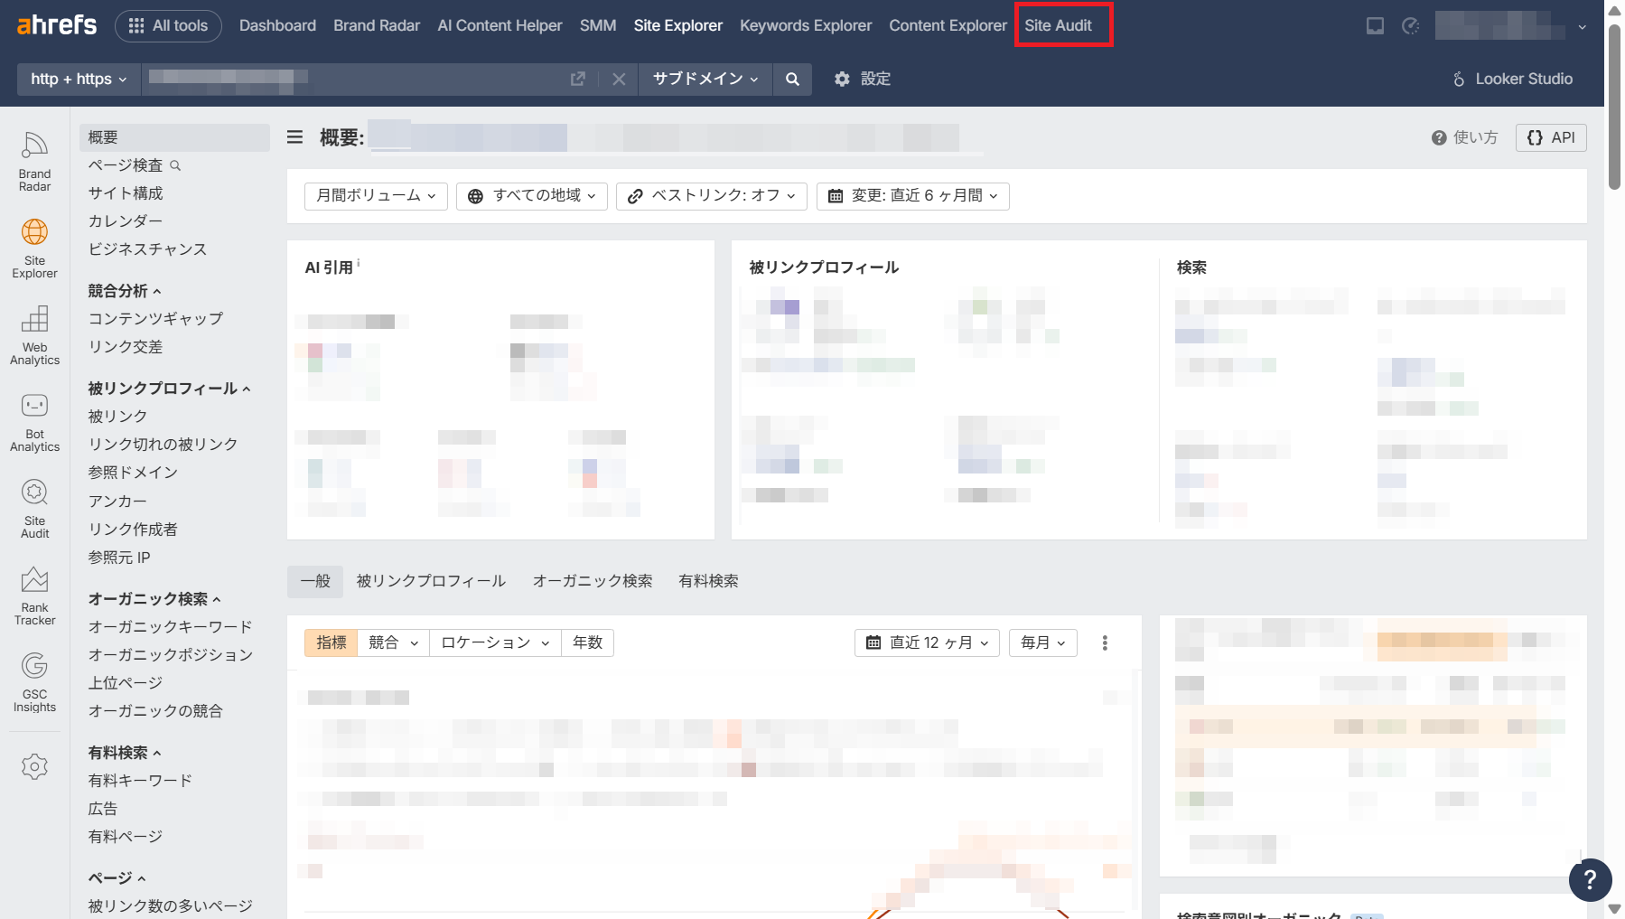The width and height of the screenshot is (1625, 919).
Task: Open the three-dot chart options menu
Action: 1104,642
